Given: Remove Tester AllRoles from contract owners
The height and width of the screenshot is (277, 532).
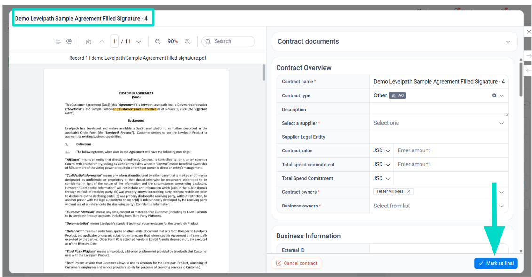Looking at the screenshot, I should pyautogui.click(x=409, y=191).
